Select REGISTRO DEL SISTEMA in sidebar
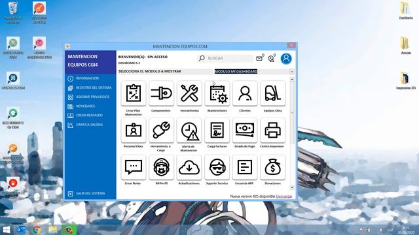Image resolution: width=419 pixels, height=235 pixels. point(94,87)
